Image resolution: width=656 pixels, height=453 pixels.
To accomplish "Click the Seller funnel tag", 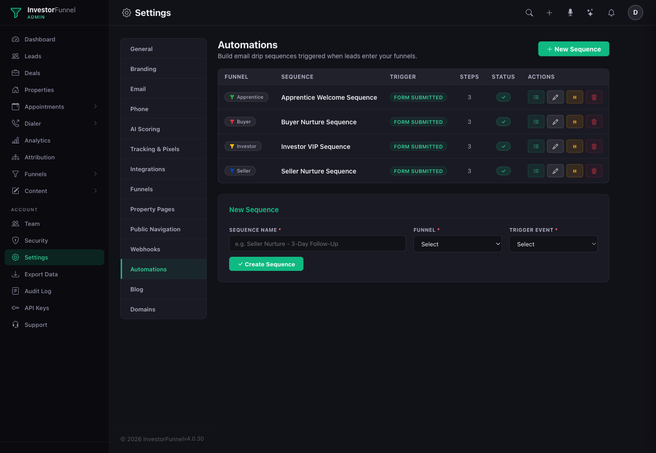I will (x=240, y=171).
